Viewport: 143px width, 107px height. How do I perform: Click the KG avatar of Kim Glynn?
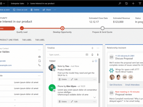52,88
